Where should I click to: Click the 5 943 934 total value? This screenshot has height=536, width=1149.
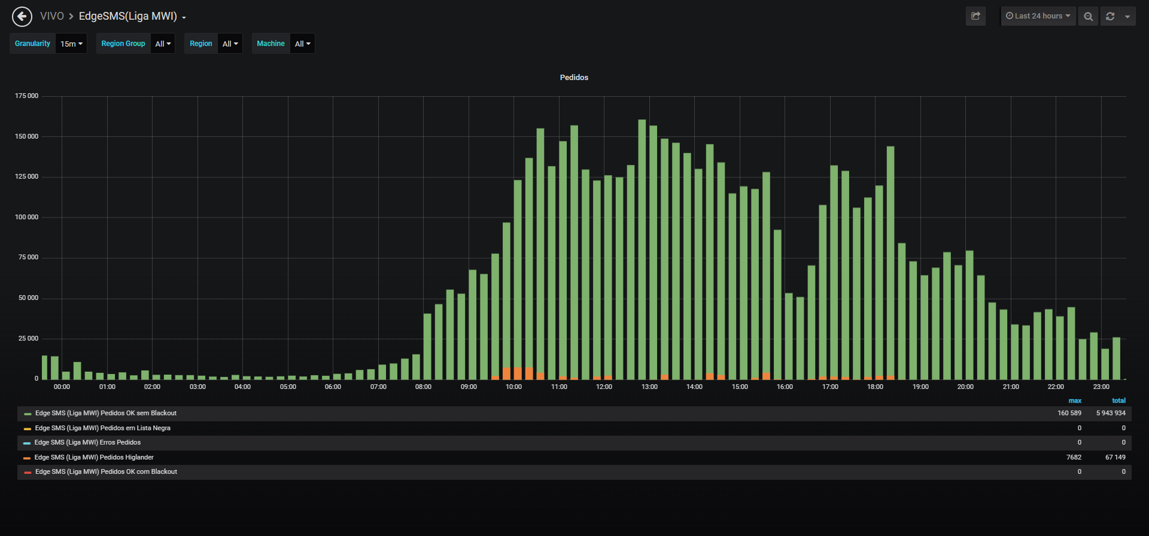pos(1111,414)
